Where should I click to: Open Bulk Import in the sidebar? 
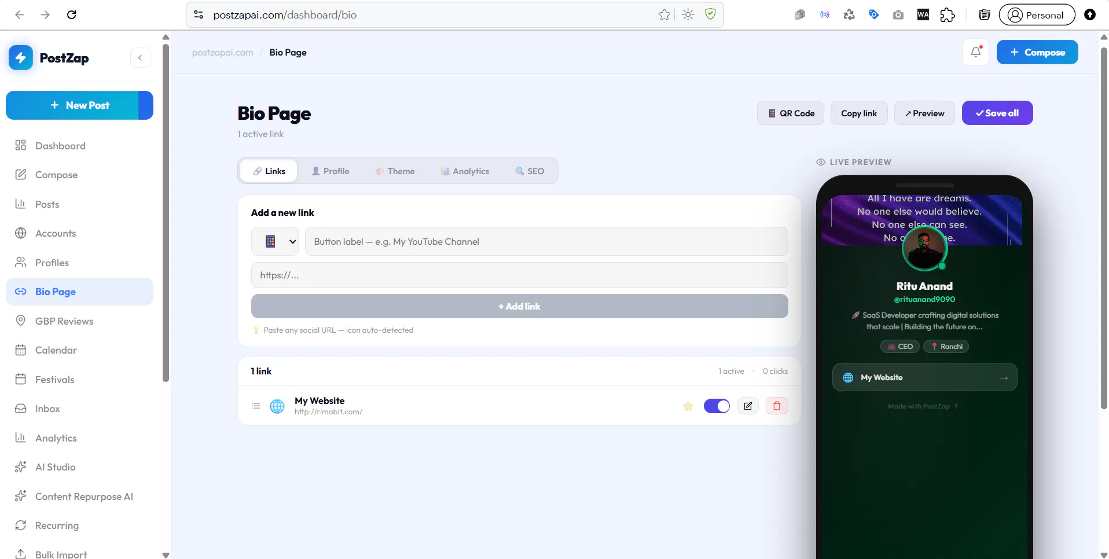tap(79, 554)
